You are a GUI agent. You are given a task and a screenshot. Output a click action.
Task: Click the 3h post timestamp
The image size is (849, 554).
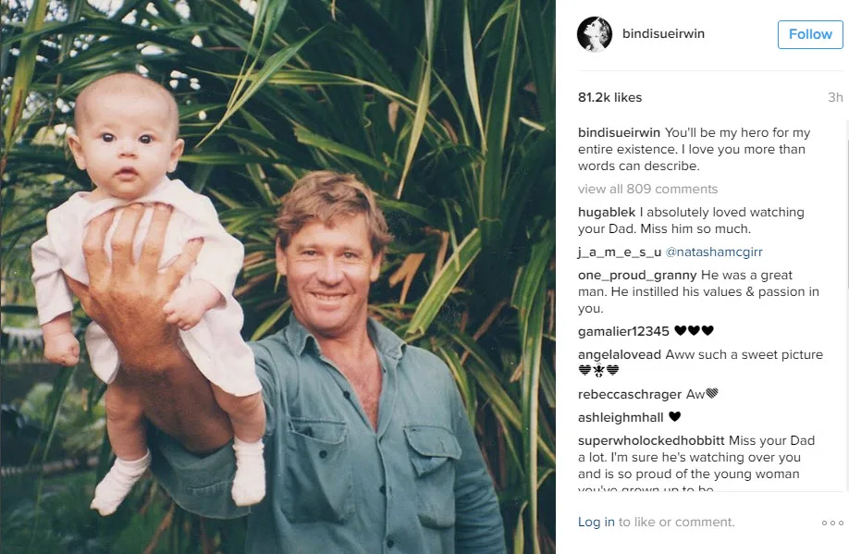pyautogui.click(x=835, y=97)
